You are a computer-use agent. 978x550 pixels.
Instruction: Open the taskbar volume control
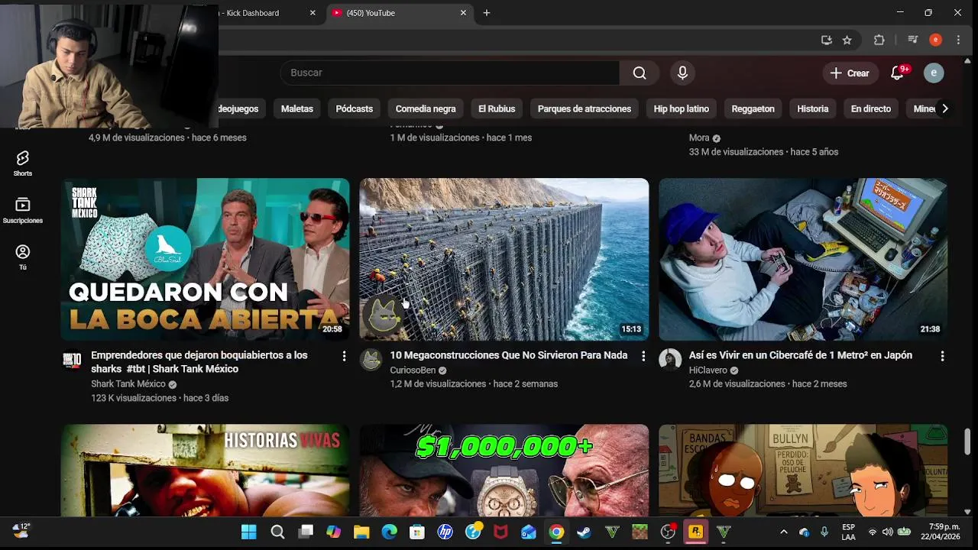click(887, 532)
